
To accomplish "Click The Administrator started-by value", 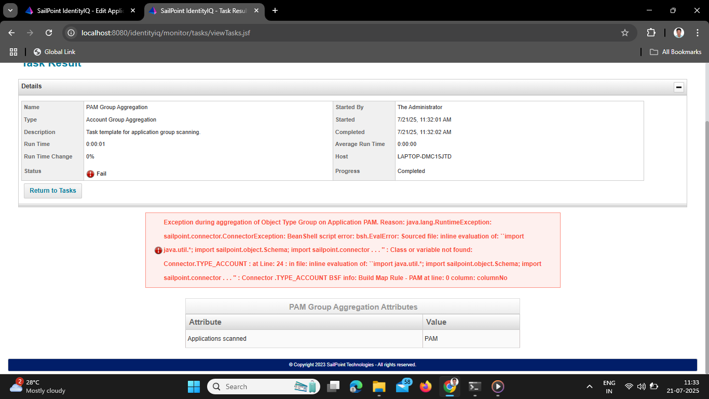I will [420, 107].
